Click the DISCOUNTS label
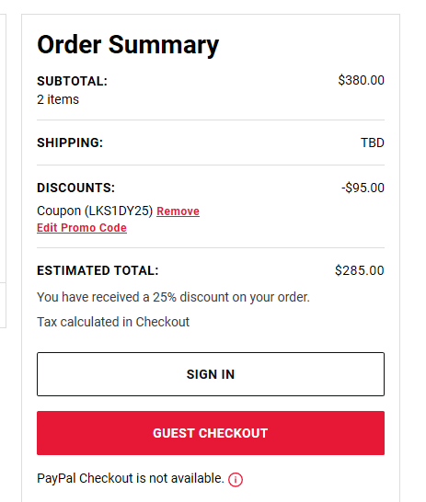The width and height of the screenshot is (426, 502). 76,188
